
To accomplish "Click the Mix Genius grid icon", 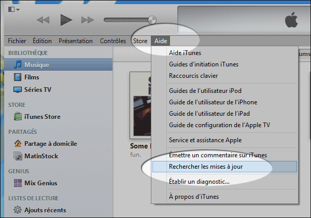I will click(18, 183).
